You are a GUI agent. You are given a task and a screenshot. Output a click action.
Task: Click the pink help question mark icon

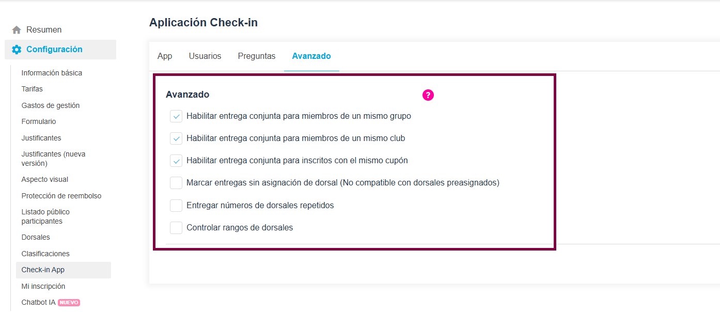click(428, 95)
